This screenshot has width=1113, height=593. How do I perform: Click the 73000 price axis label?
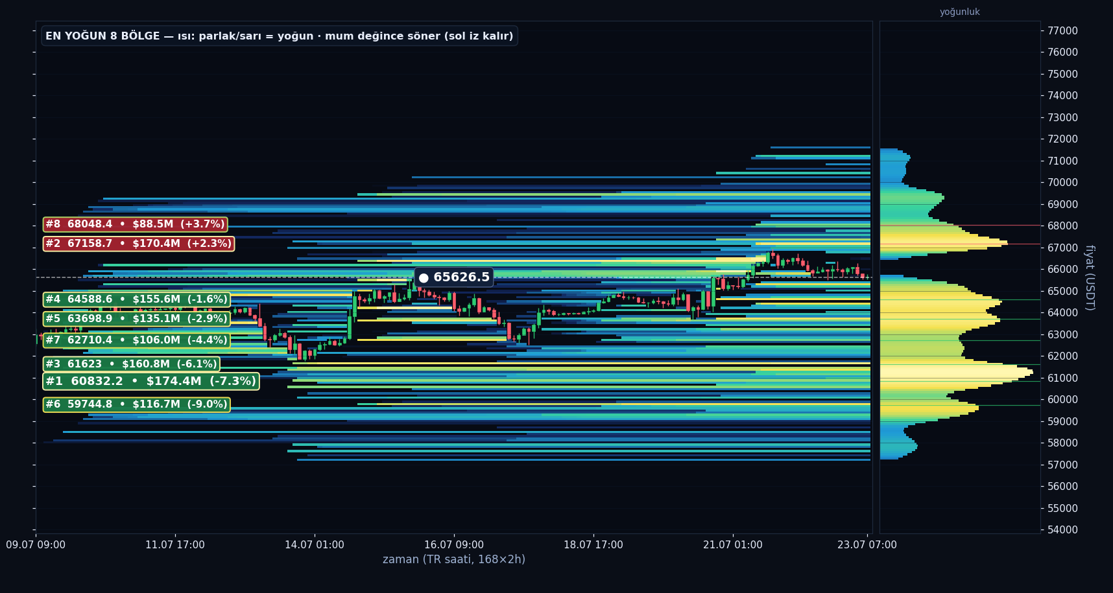(x=1062, y=117)
